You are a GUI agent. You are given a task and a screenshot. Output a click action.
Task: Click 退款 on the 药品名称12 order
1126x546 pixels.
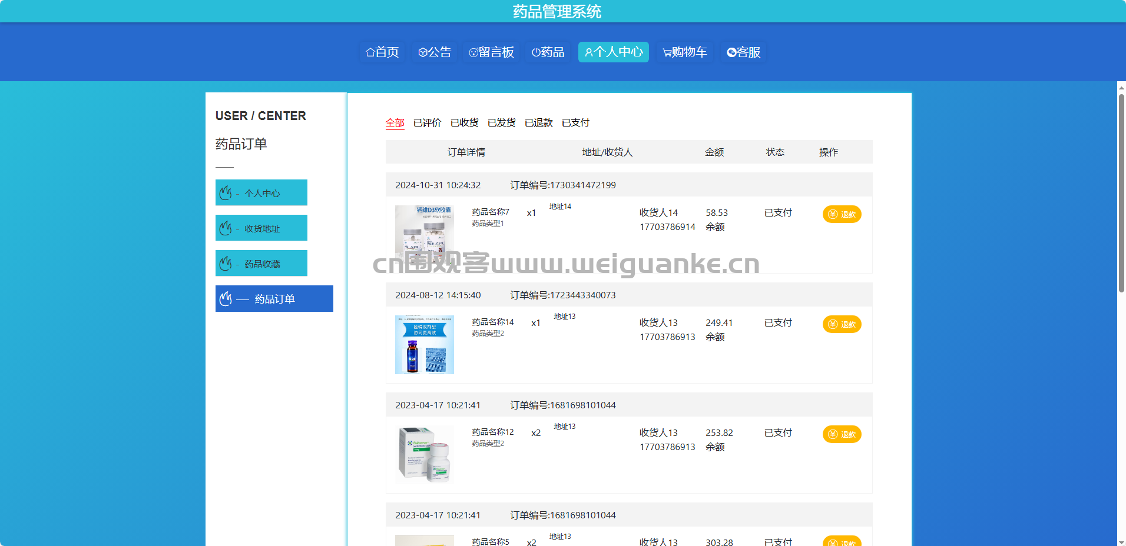tap(842, 434)
